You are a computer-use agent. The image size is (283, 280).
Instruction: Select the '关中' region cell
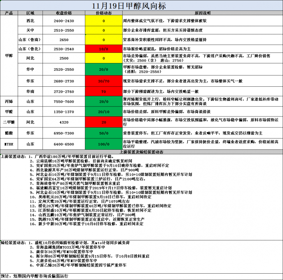pyautogui.click(x=30, y=30)
